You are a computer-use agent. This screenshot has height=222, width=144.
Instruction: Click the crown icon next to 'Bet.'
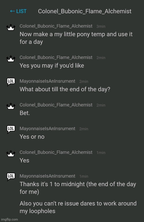point(11,106)
